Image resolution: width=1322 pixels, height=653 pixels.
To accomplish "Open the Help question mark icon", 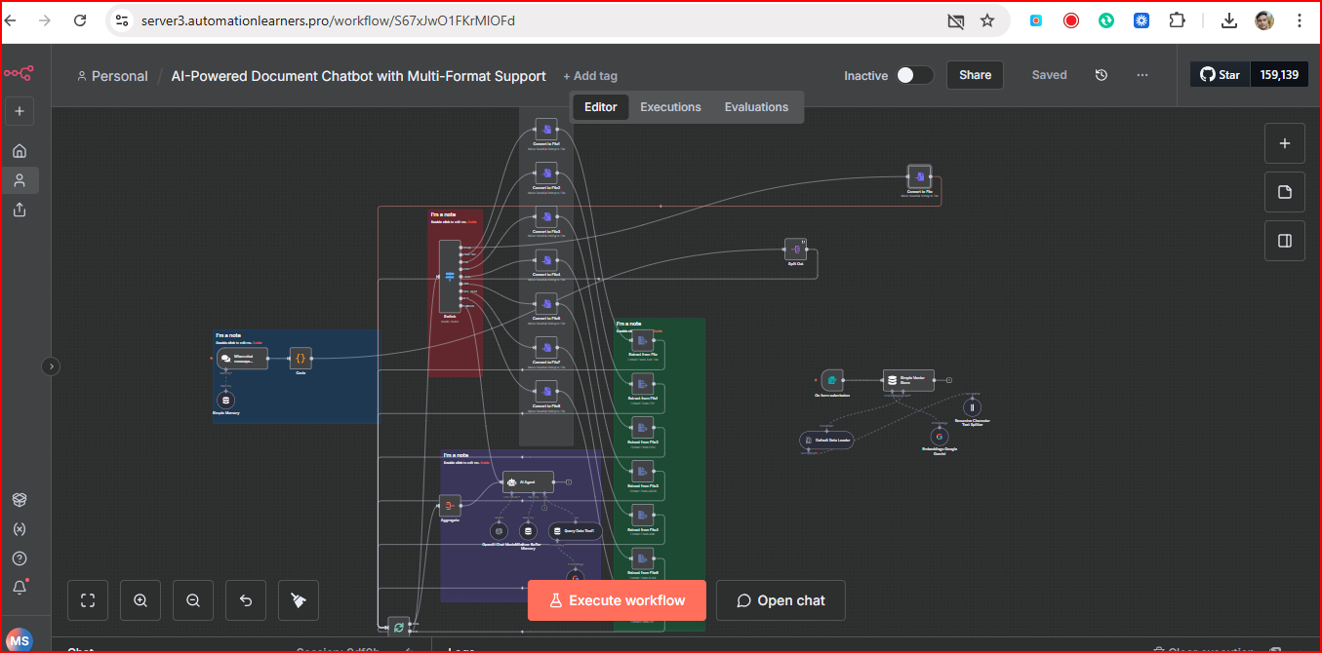I will click(20, 558).
